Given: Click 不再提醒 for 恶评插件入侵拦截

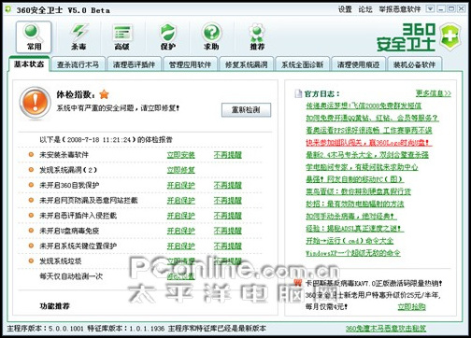Looking at the screenshot, I should [228, 216].
